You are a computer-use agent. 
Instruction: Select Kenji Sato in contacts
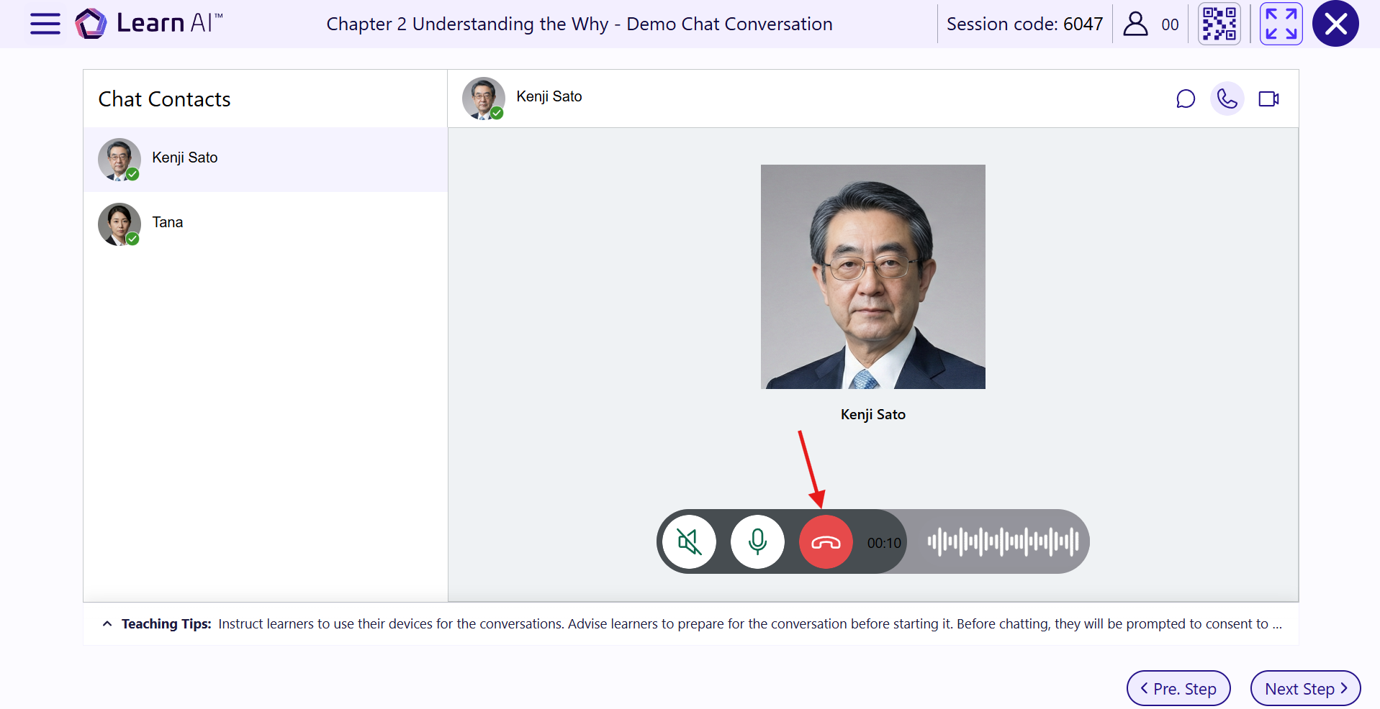266,160
